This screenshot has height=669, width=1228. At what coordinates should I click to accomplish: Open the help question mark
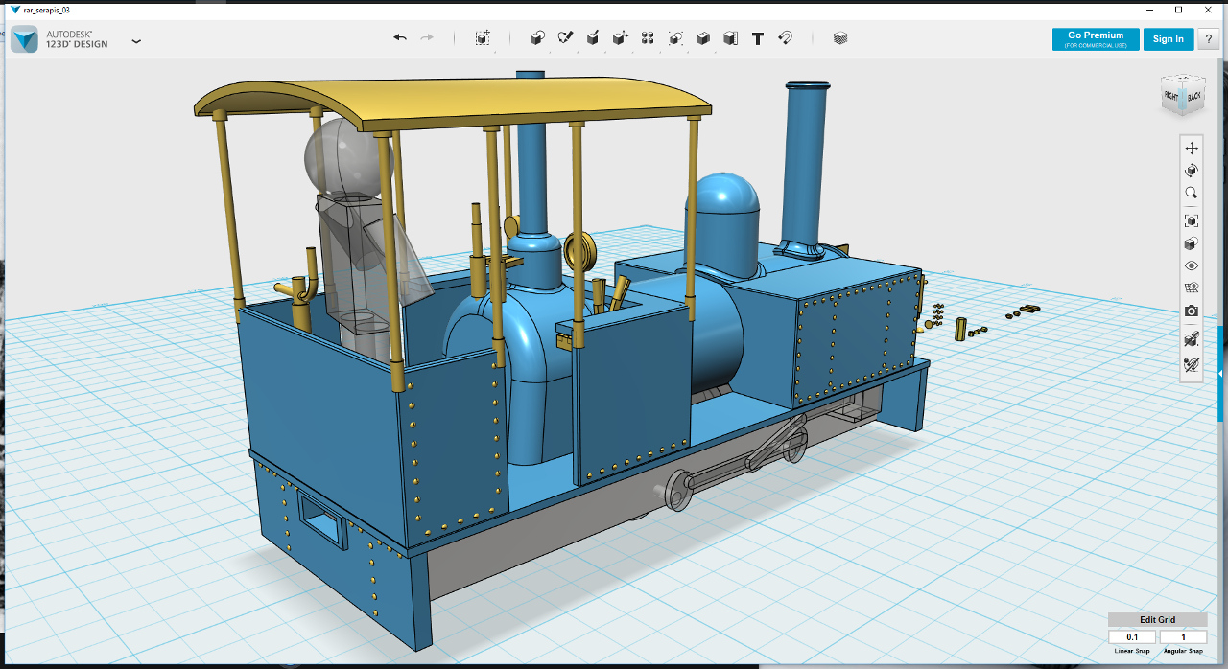point(1208,39)
